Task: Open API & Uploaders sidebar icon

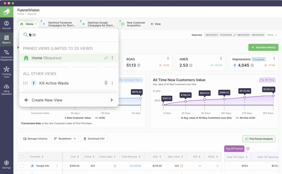Action: [7, 89]
